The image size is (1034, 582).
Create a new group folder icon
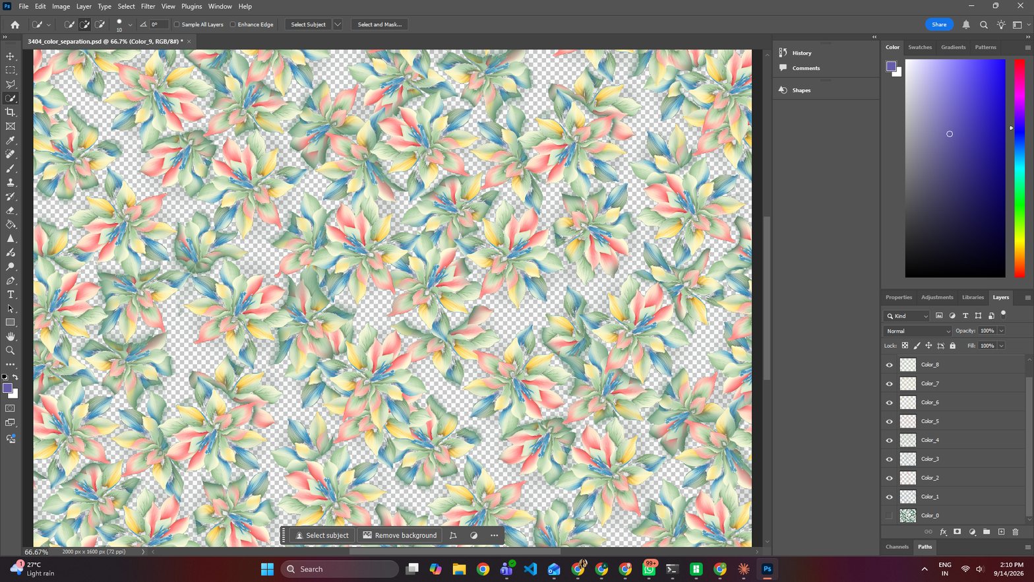(987, 531)
